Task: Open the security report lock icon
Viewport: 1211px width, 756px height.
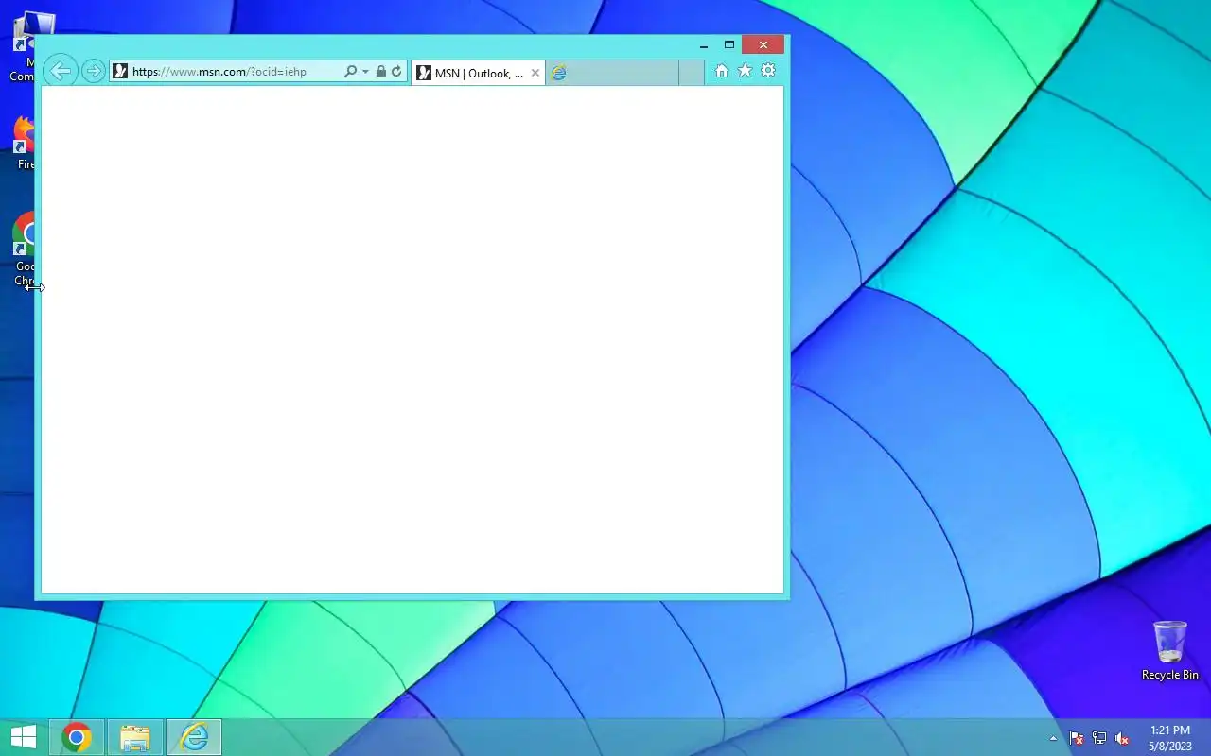Action: 380,71
